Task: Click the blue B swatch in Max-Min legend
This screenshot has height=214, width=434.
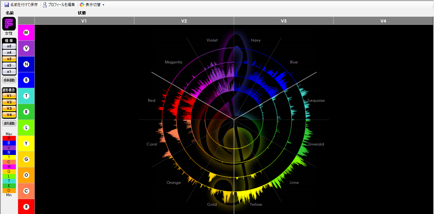Action: pyautogui.click(x=9, y=143)
